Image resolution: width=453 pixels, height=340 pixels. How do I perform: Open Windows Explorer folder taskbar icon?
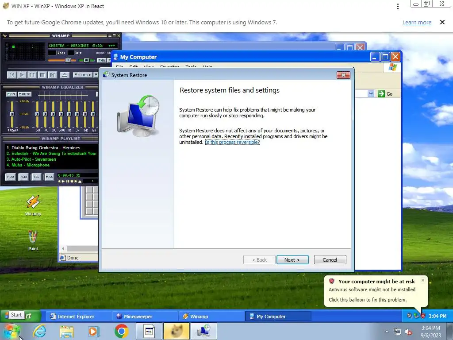click(x=67, y=331)
